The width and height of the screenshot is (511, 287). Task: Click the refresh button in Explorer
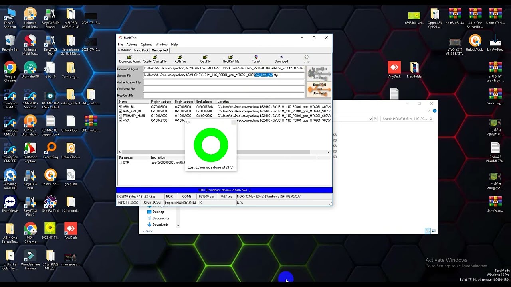pyautogui.click(x=375, y=119)
